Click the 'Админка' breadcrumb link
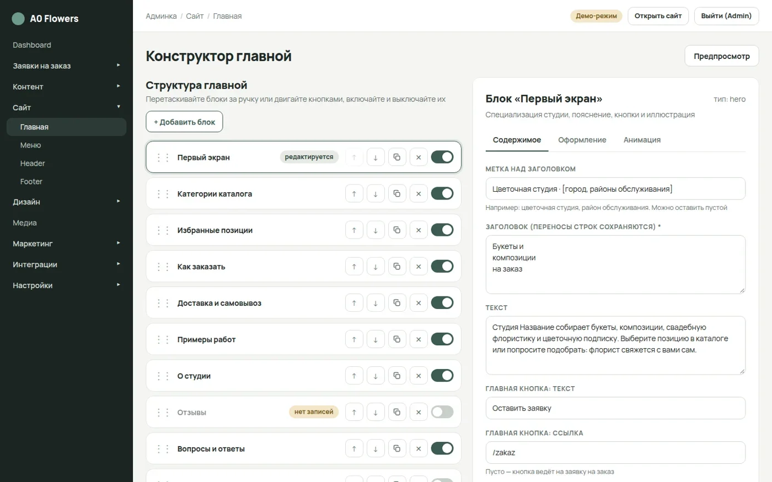 tap(161, 16)
